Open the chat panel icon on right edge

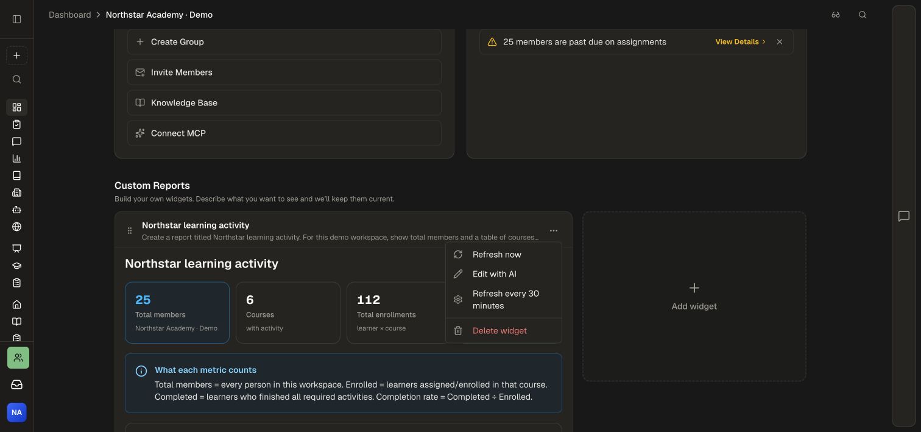[x=904, y=216]
